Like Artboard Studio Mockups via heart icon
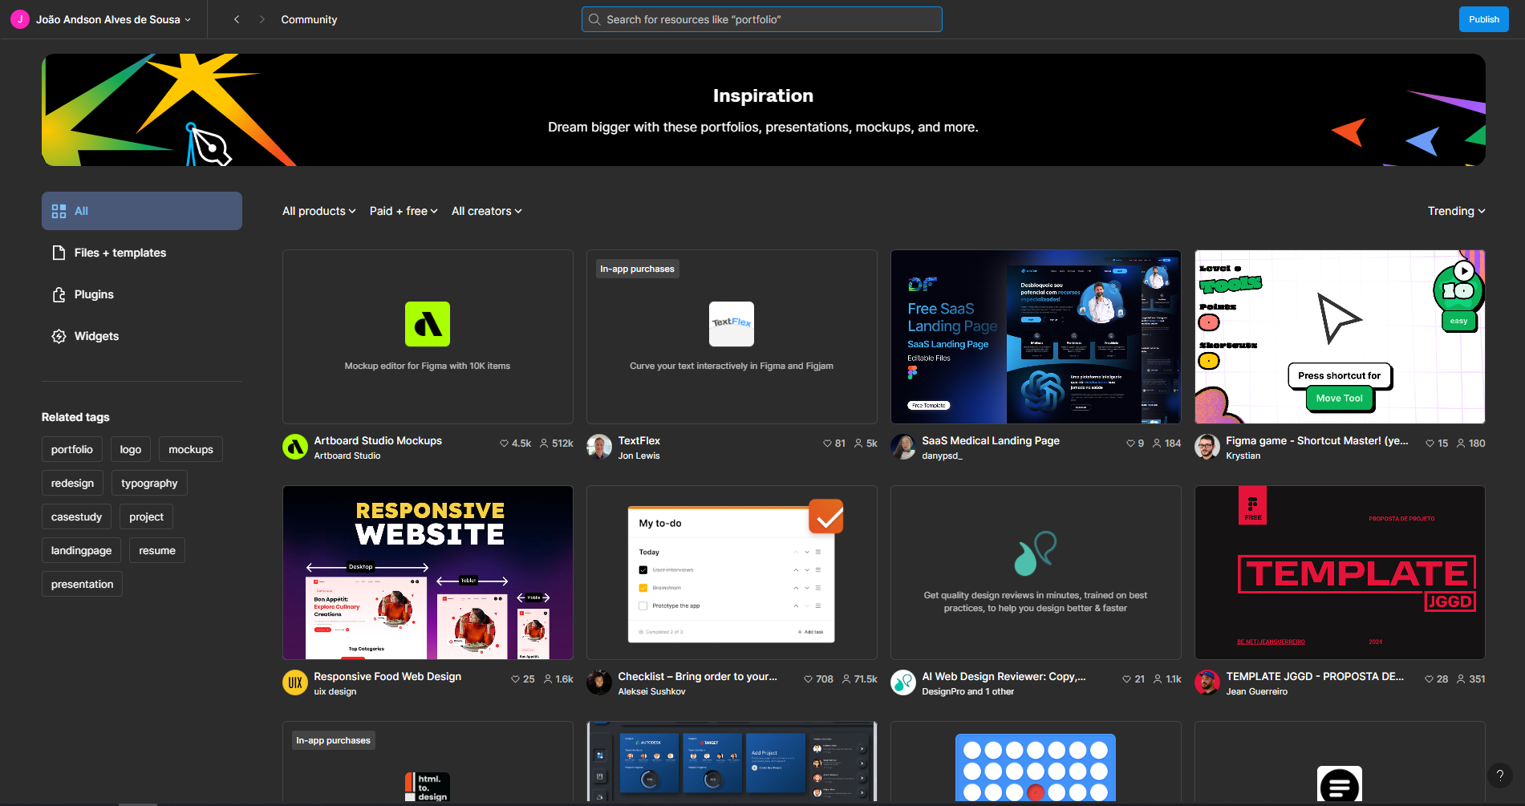1525x806 pixels. [504, 444]
